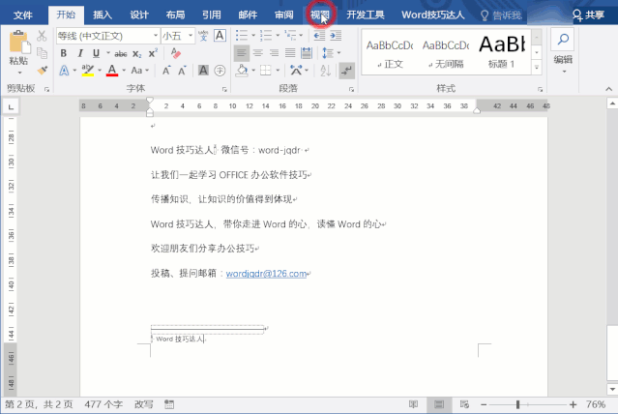
Task: Click the enclosed character icon
Action: [220, 71]
